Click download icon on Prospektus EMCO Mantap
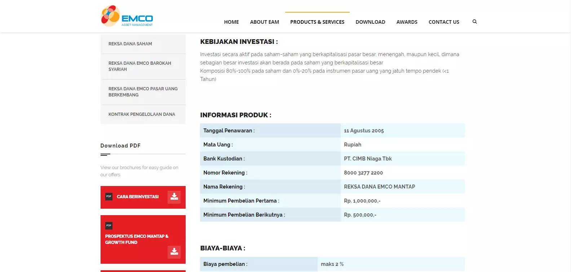This screenshot has width=571, height=272. 174,252
